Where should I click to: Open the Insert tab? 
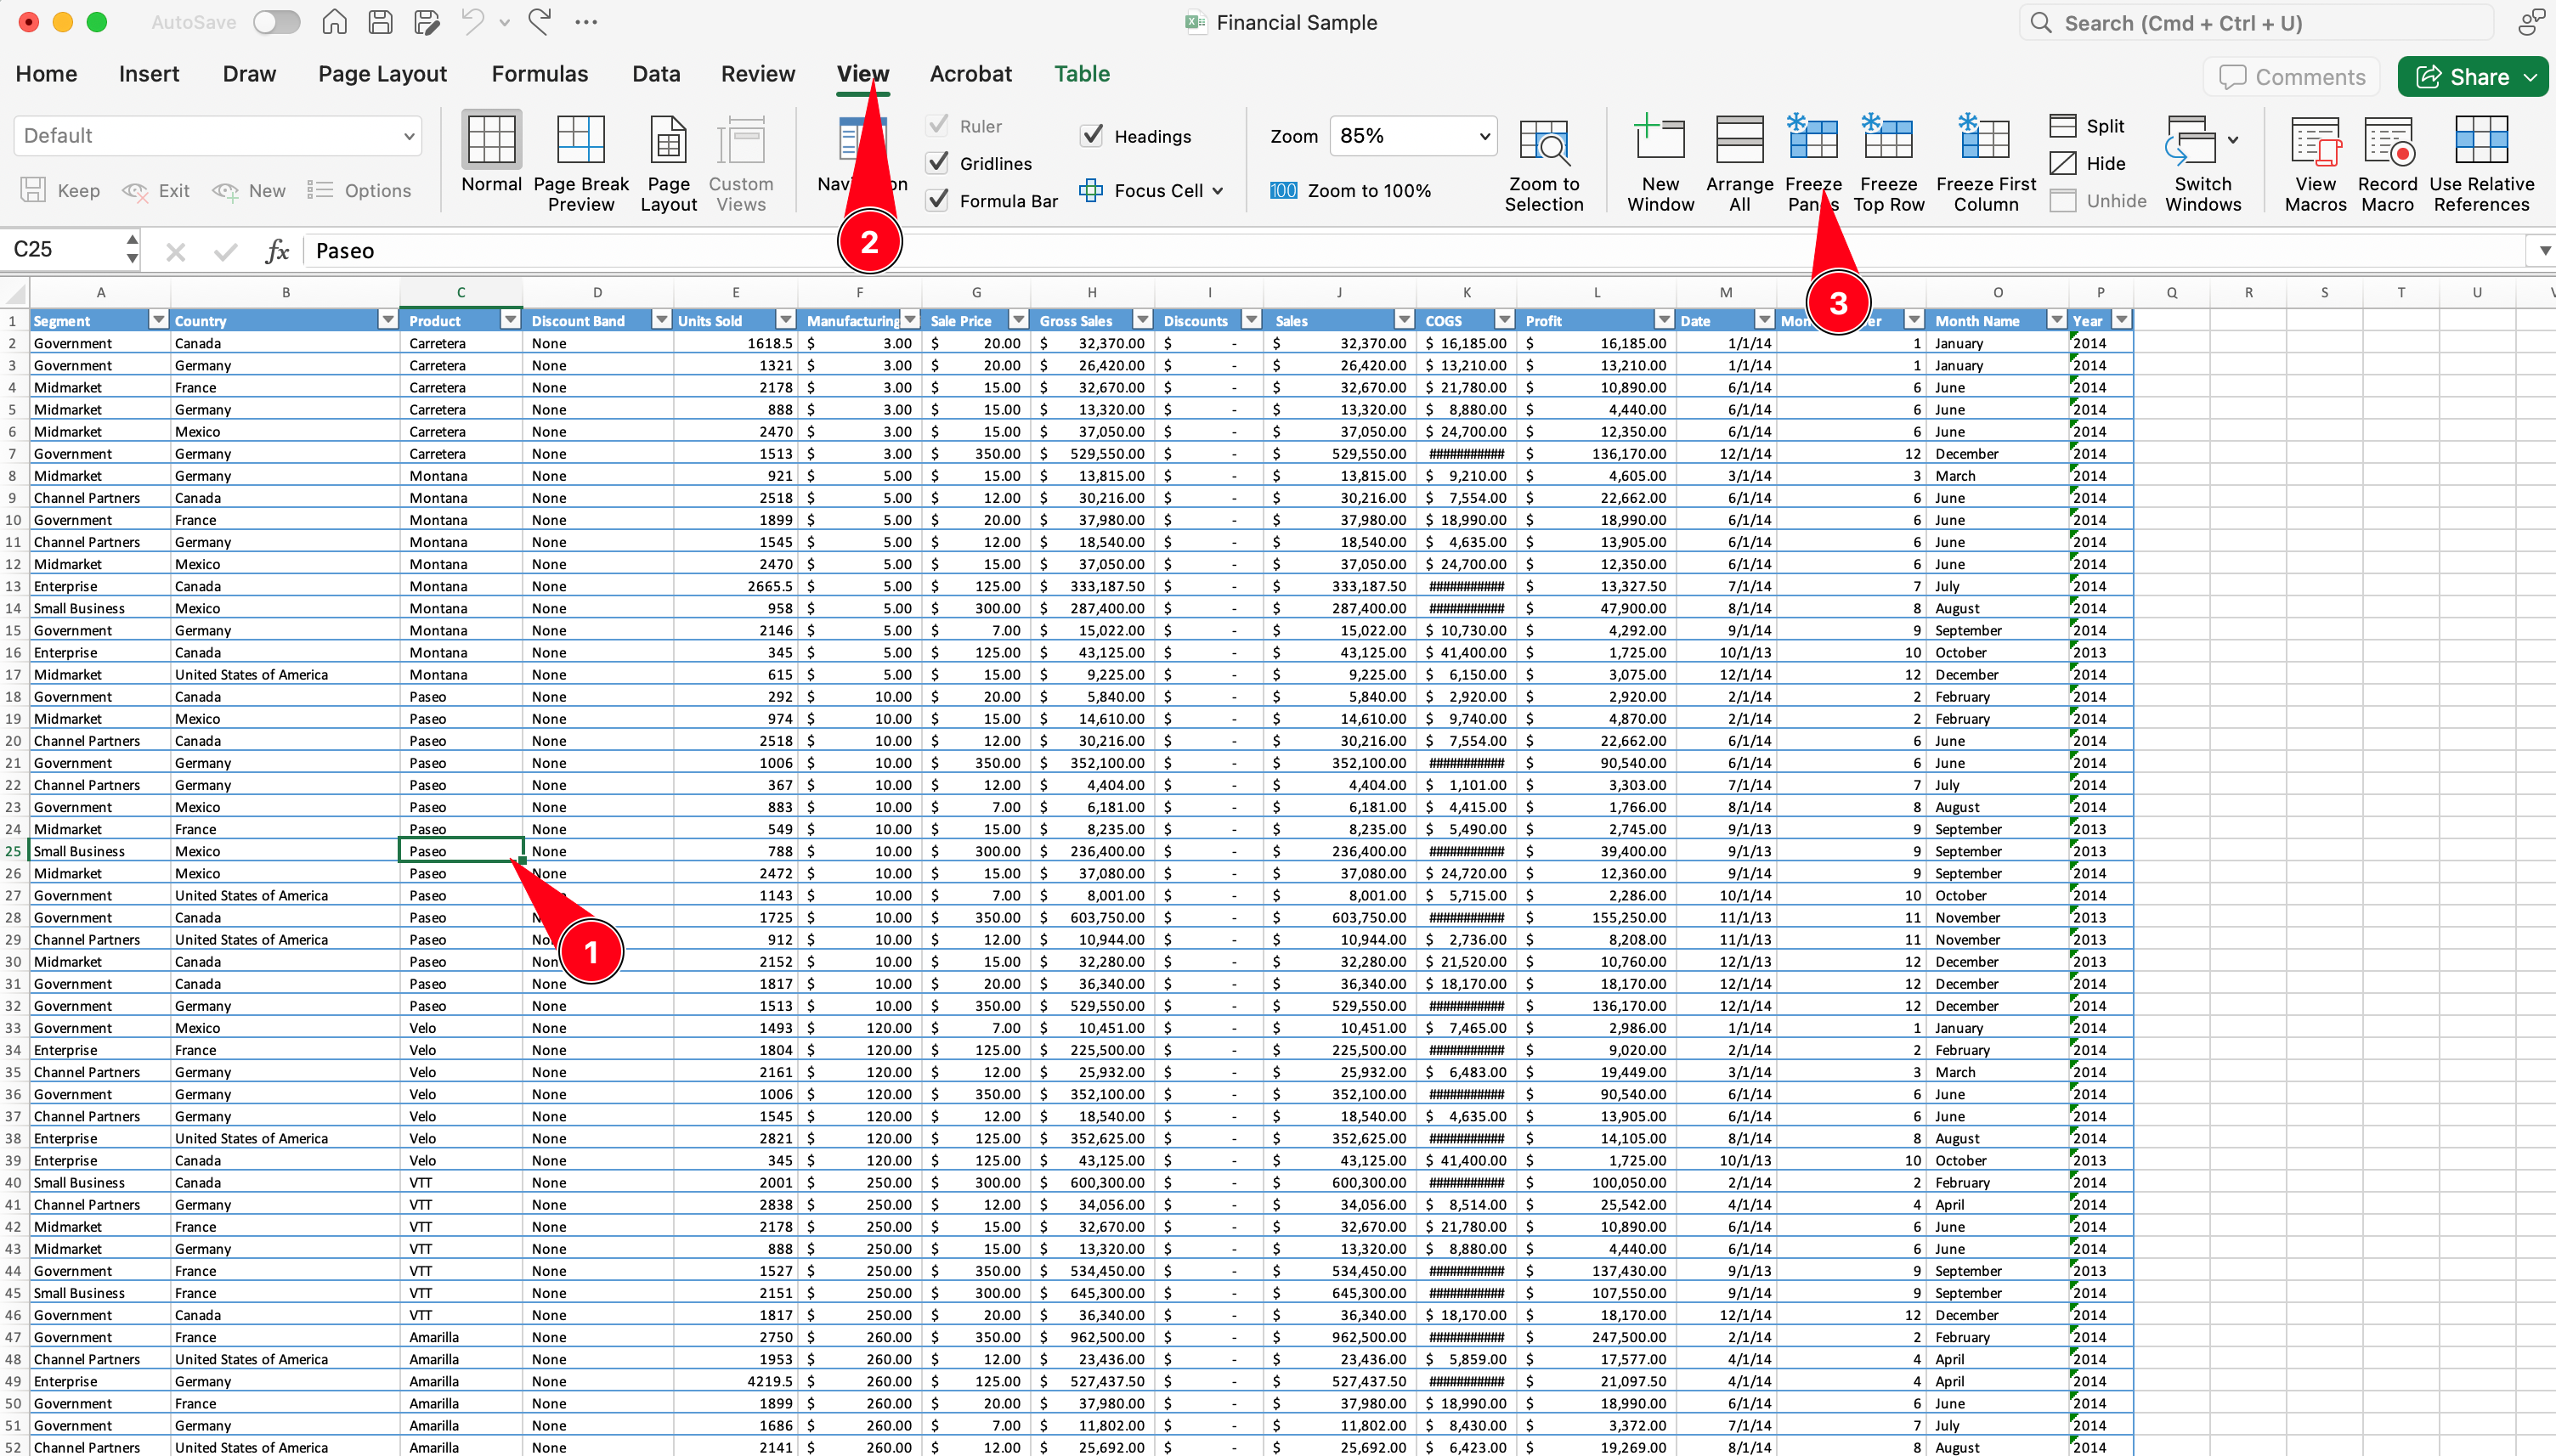(x=148, y=74)
